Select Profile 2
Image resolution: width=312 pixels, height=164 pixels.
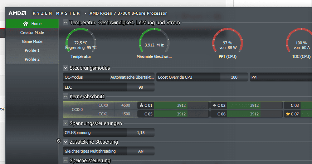[x=32, y=59]
